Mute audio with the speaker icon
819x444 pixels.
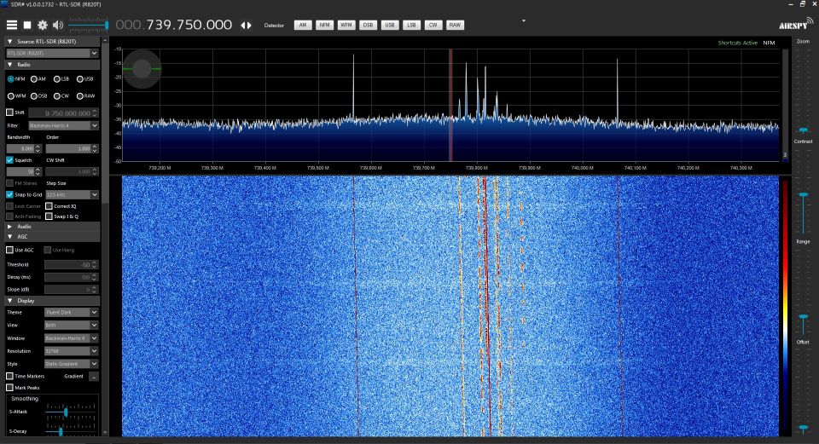pyautogui.click(x=57, y=25)
